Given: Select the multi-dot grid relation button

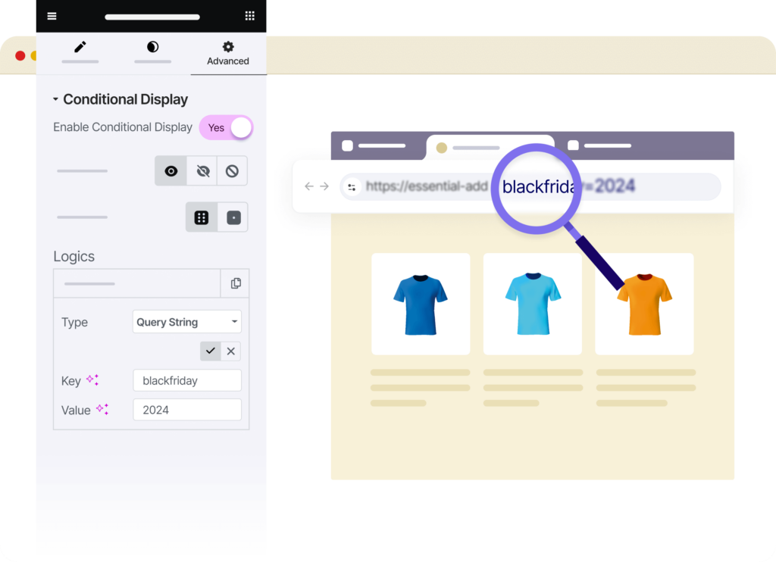Looking at the screenshot, I should tap(202, 217).
